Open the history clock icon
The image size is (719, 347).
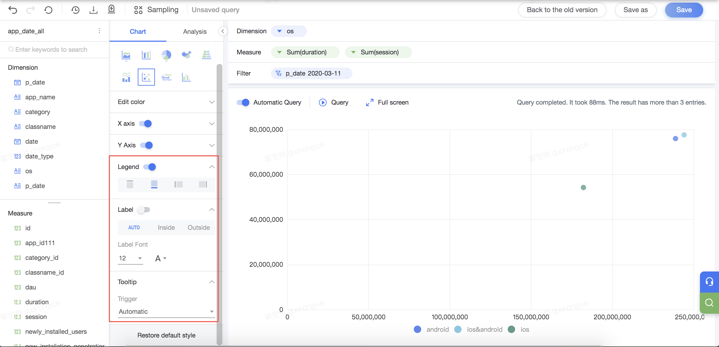75,10
